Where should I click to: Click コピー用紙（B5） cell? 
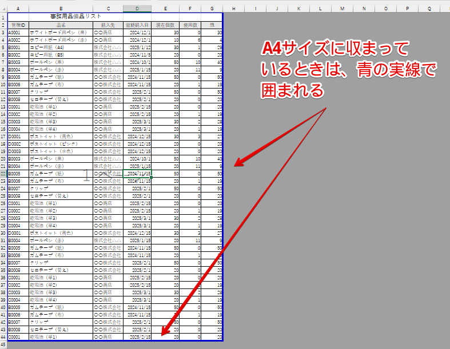coord(61,55)
